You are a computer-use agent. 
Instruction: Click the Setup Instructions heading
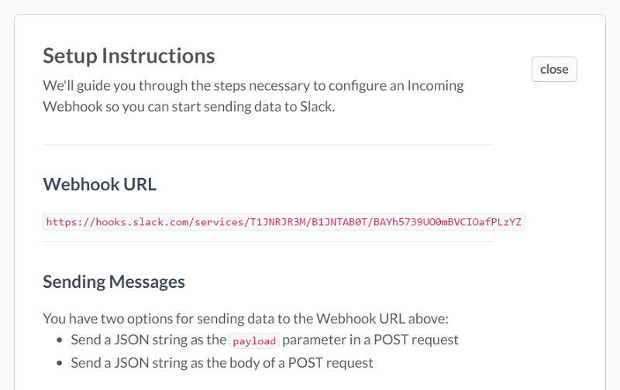tap(129, 56)
